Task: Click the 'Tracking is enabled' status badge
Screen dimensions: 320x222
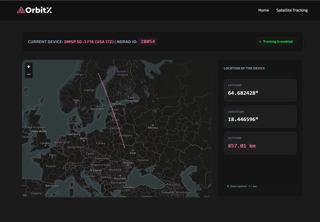Action: tap(276, 42)
